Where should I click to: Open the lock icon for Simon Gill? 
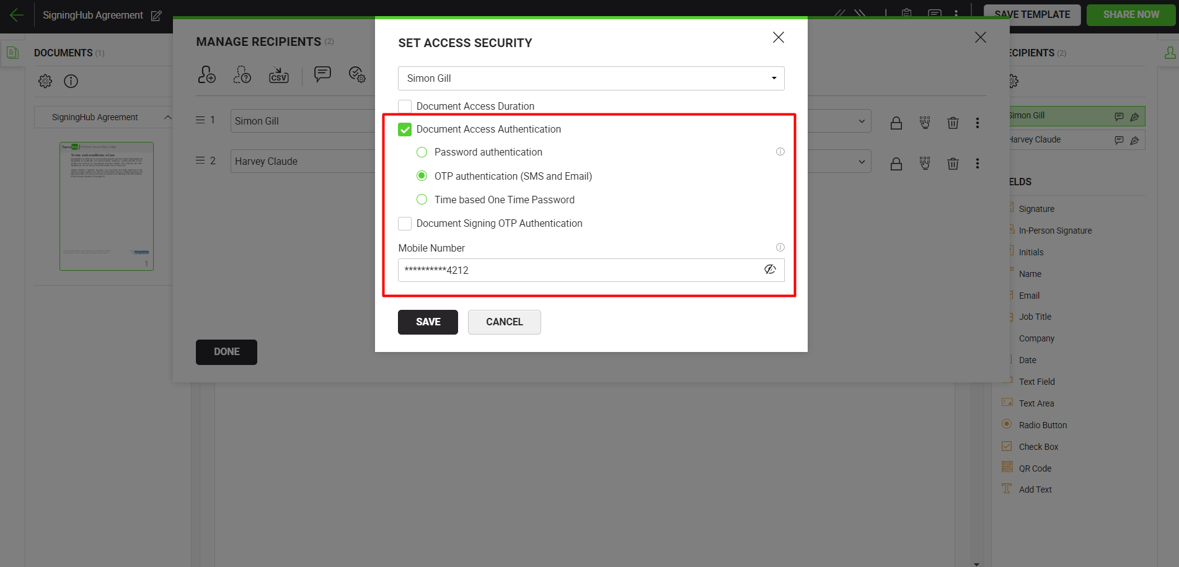point(896,123)
